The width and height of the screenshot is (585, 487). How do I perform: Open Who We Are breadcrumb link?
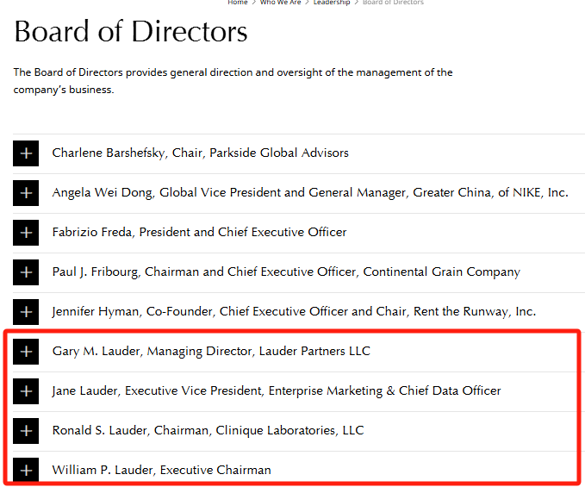tap(281, 3)
